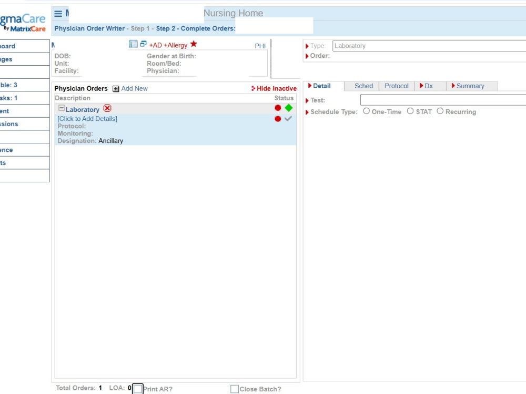Click the green diamond status icon
Screen dimensions: 526x394
click(288, 108)
